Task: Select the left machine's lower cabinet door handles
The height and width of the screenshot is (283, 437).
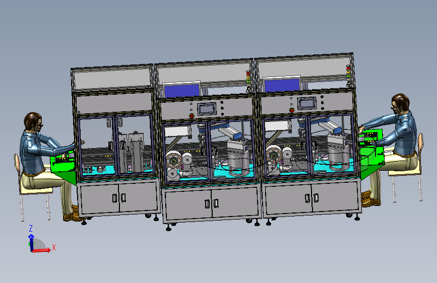Action: (x=119, y=198)
